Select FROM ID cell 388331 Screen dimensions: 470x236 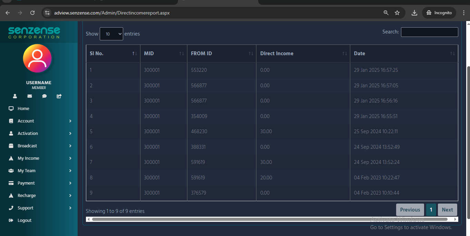[198, 147]
